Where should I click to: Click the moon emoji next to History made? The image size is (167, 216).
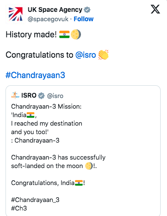click(76, 34)
